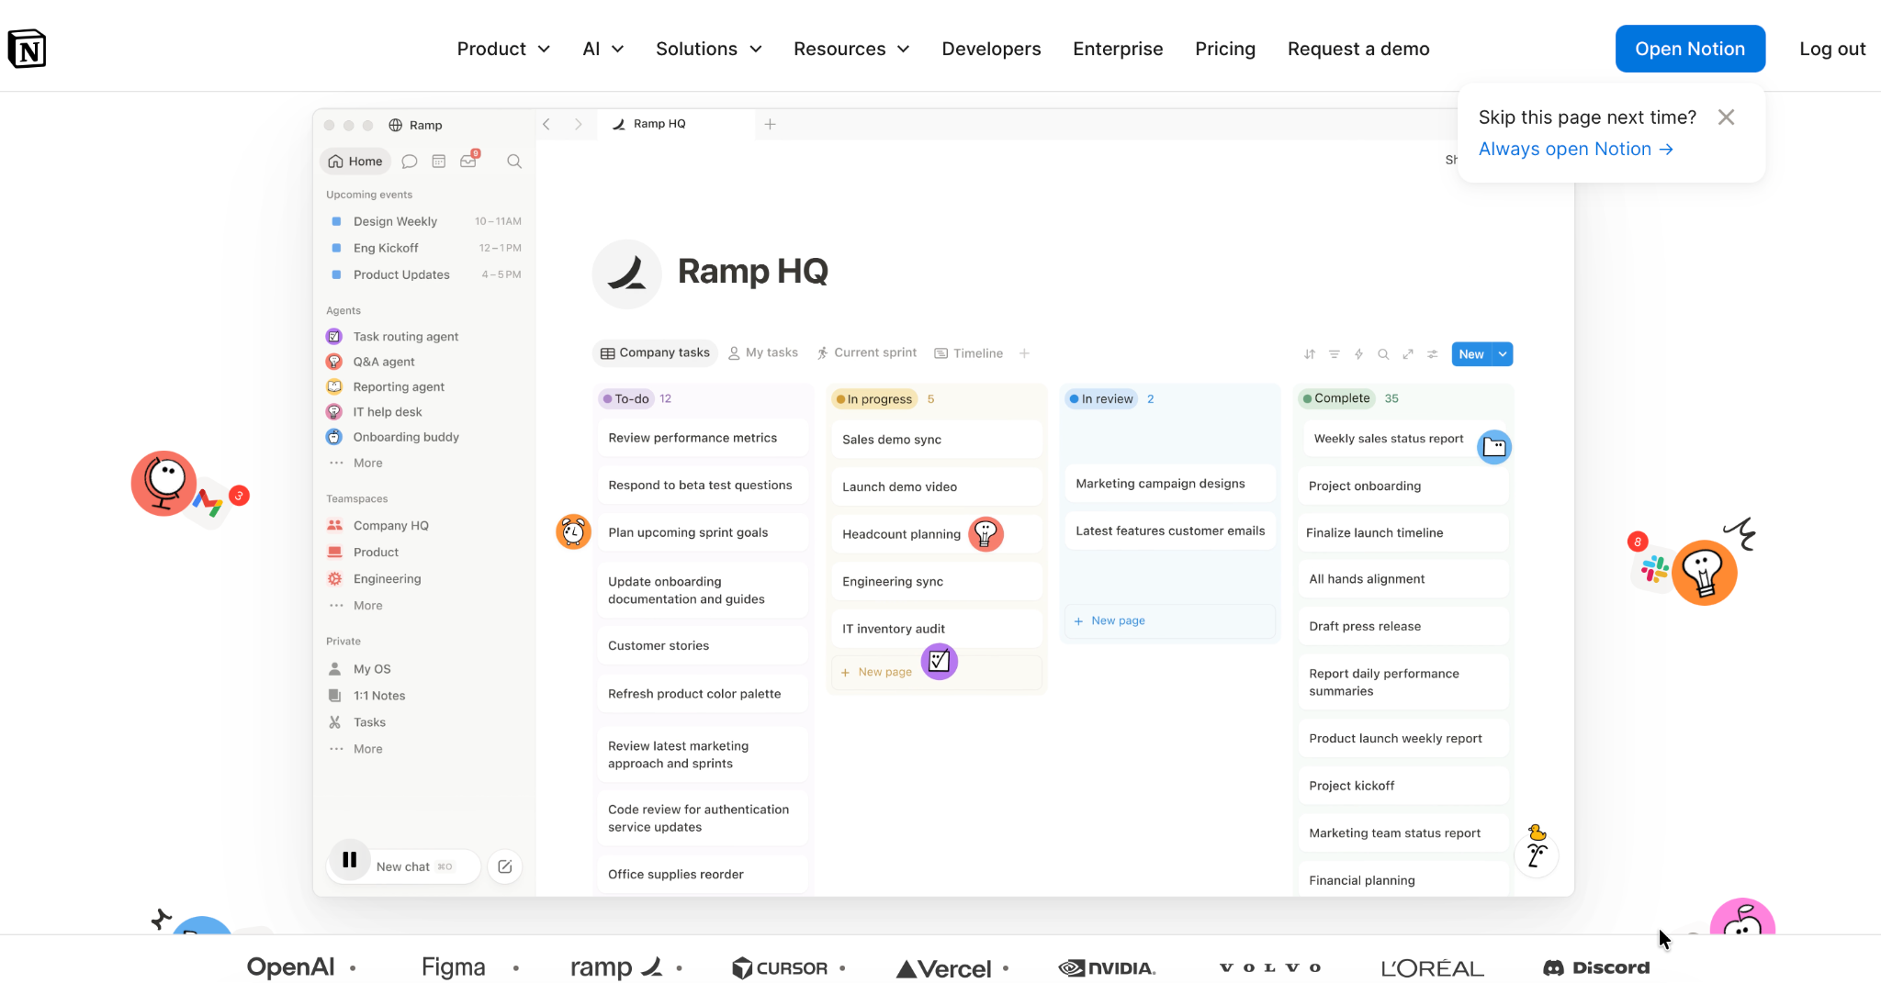Image resolution: width=1881 pixels, height=983 pixels.
Task: Navigate to Pricing
Action: [x=1224, y=49]
